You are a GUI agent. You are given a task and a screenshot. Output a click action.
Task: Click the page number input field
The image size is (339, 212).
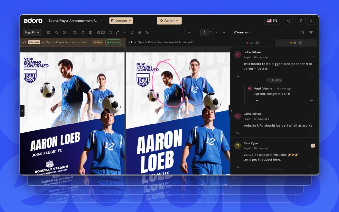pyautogui.click(x=205, y=33)
